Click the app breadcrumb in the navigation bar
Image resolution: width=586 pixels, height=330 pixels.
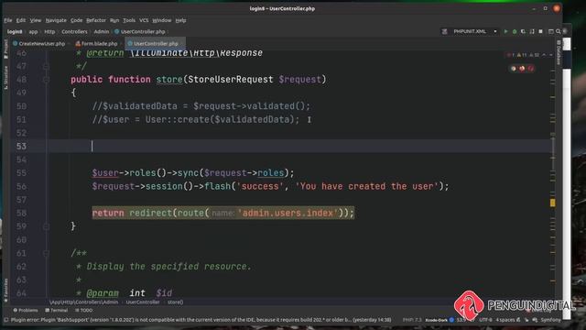[x=33, y=32]
